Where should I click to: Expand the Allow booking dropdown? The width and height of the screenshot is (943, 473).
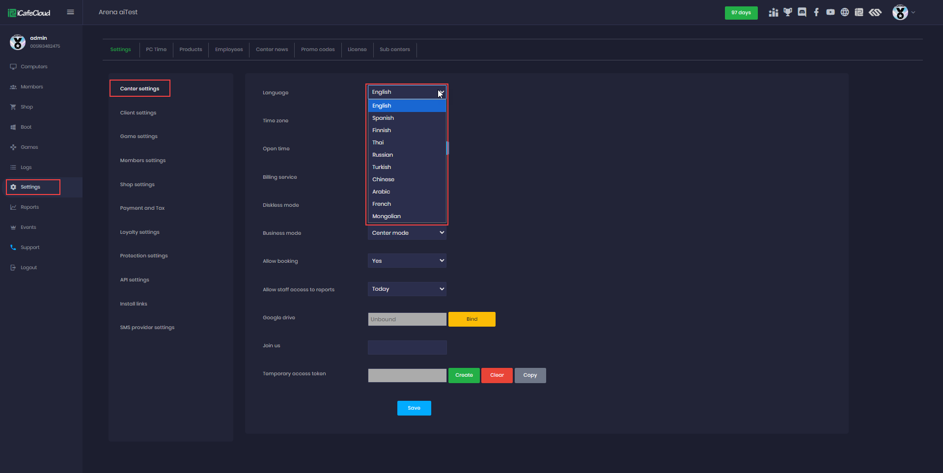[x=407, y=261]
